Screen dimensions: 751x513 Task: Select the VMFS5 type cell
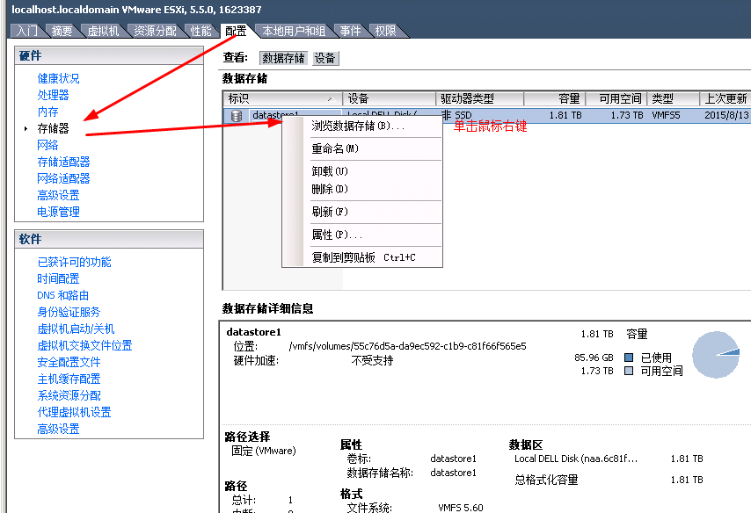click(666, 115)
